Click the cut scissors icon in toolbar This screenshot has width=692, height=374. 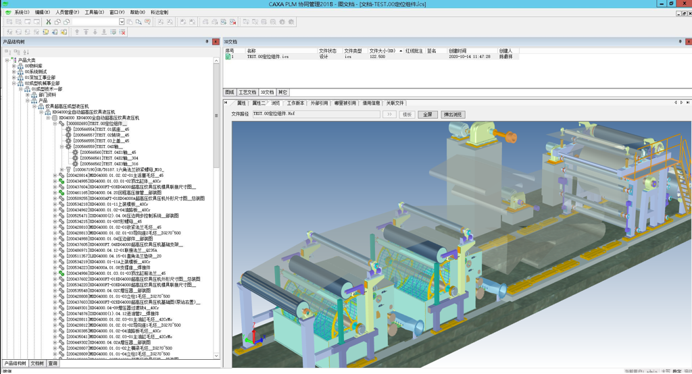[x=48, y=22]
